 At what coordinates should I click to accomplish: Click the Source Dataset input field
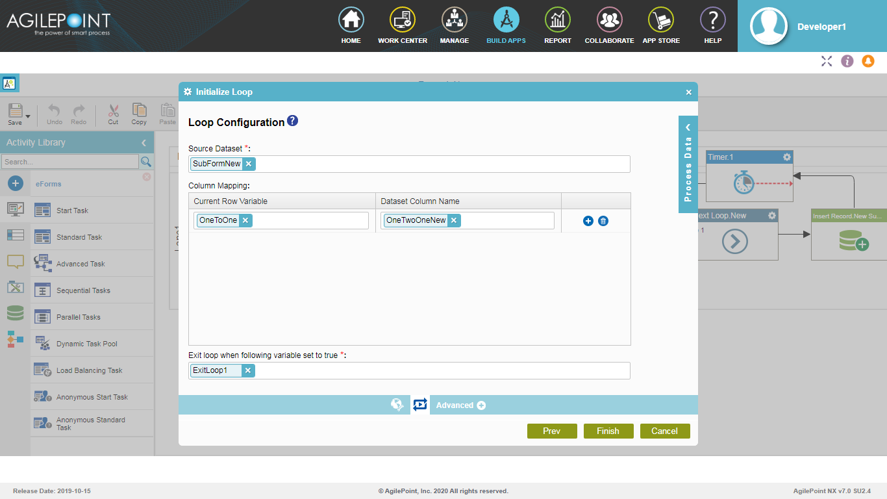(442, 164)
